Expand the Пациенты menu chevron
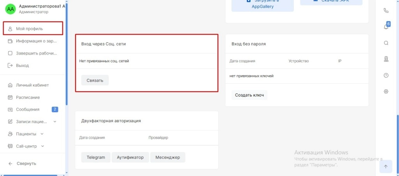Viewport: 399px width, 176px height. coord(42,134)
